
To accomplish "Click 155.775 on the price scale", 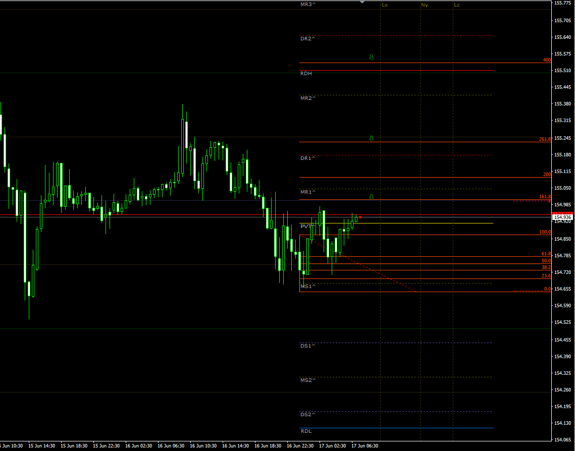I will tap(562, 3).
